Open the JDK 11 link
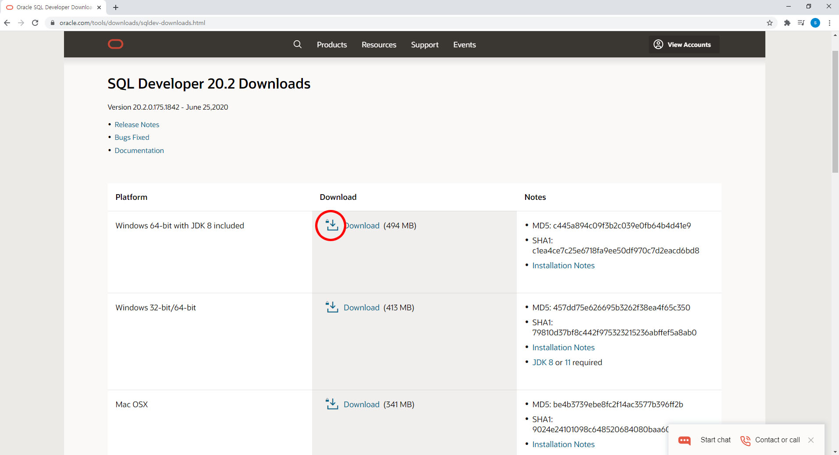This screenshot has height=455, width=839. (568, 363)
